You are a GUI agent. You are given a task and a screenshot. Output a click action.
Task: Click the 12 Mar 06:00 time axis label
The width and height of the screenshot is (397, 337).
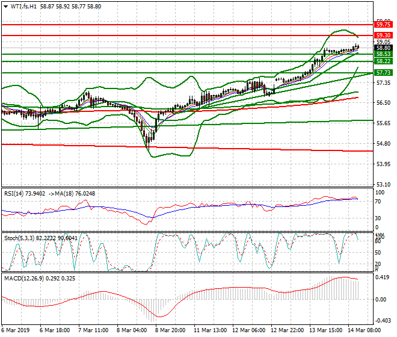pyautogui.click(x=248, y=330)
